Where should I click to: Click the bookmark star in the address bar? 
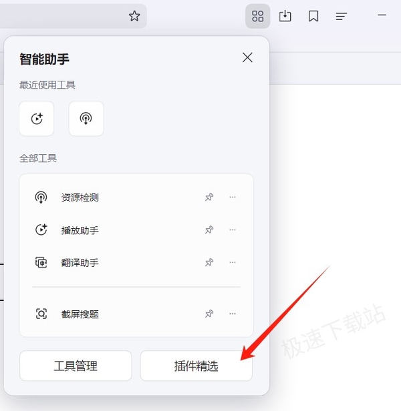pos(134,16)
